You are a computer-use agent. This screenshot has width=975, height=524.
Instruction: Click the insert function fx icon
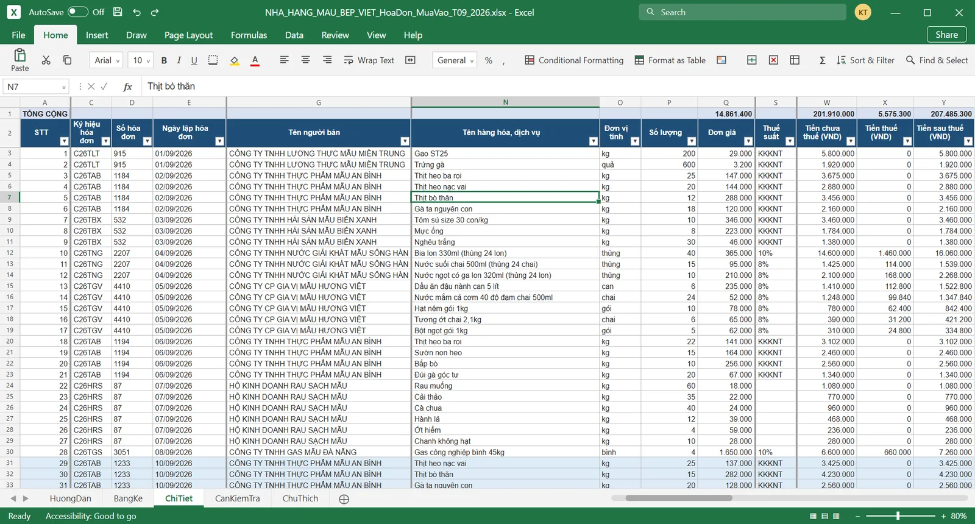pyautogui.click(x=127, y=87)
